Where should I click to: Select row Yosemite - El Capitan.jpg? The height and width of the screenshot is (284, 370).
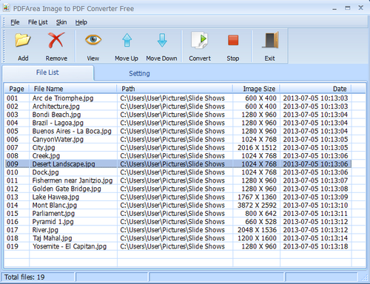[x=178, y=246]
